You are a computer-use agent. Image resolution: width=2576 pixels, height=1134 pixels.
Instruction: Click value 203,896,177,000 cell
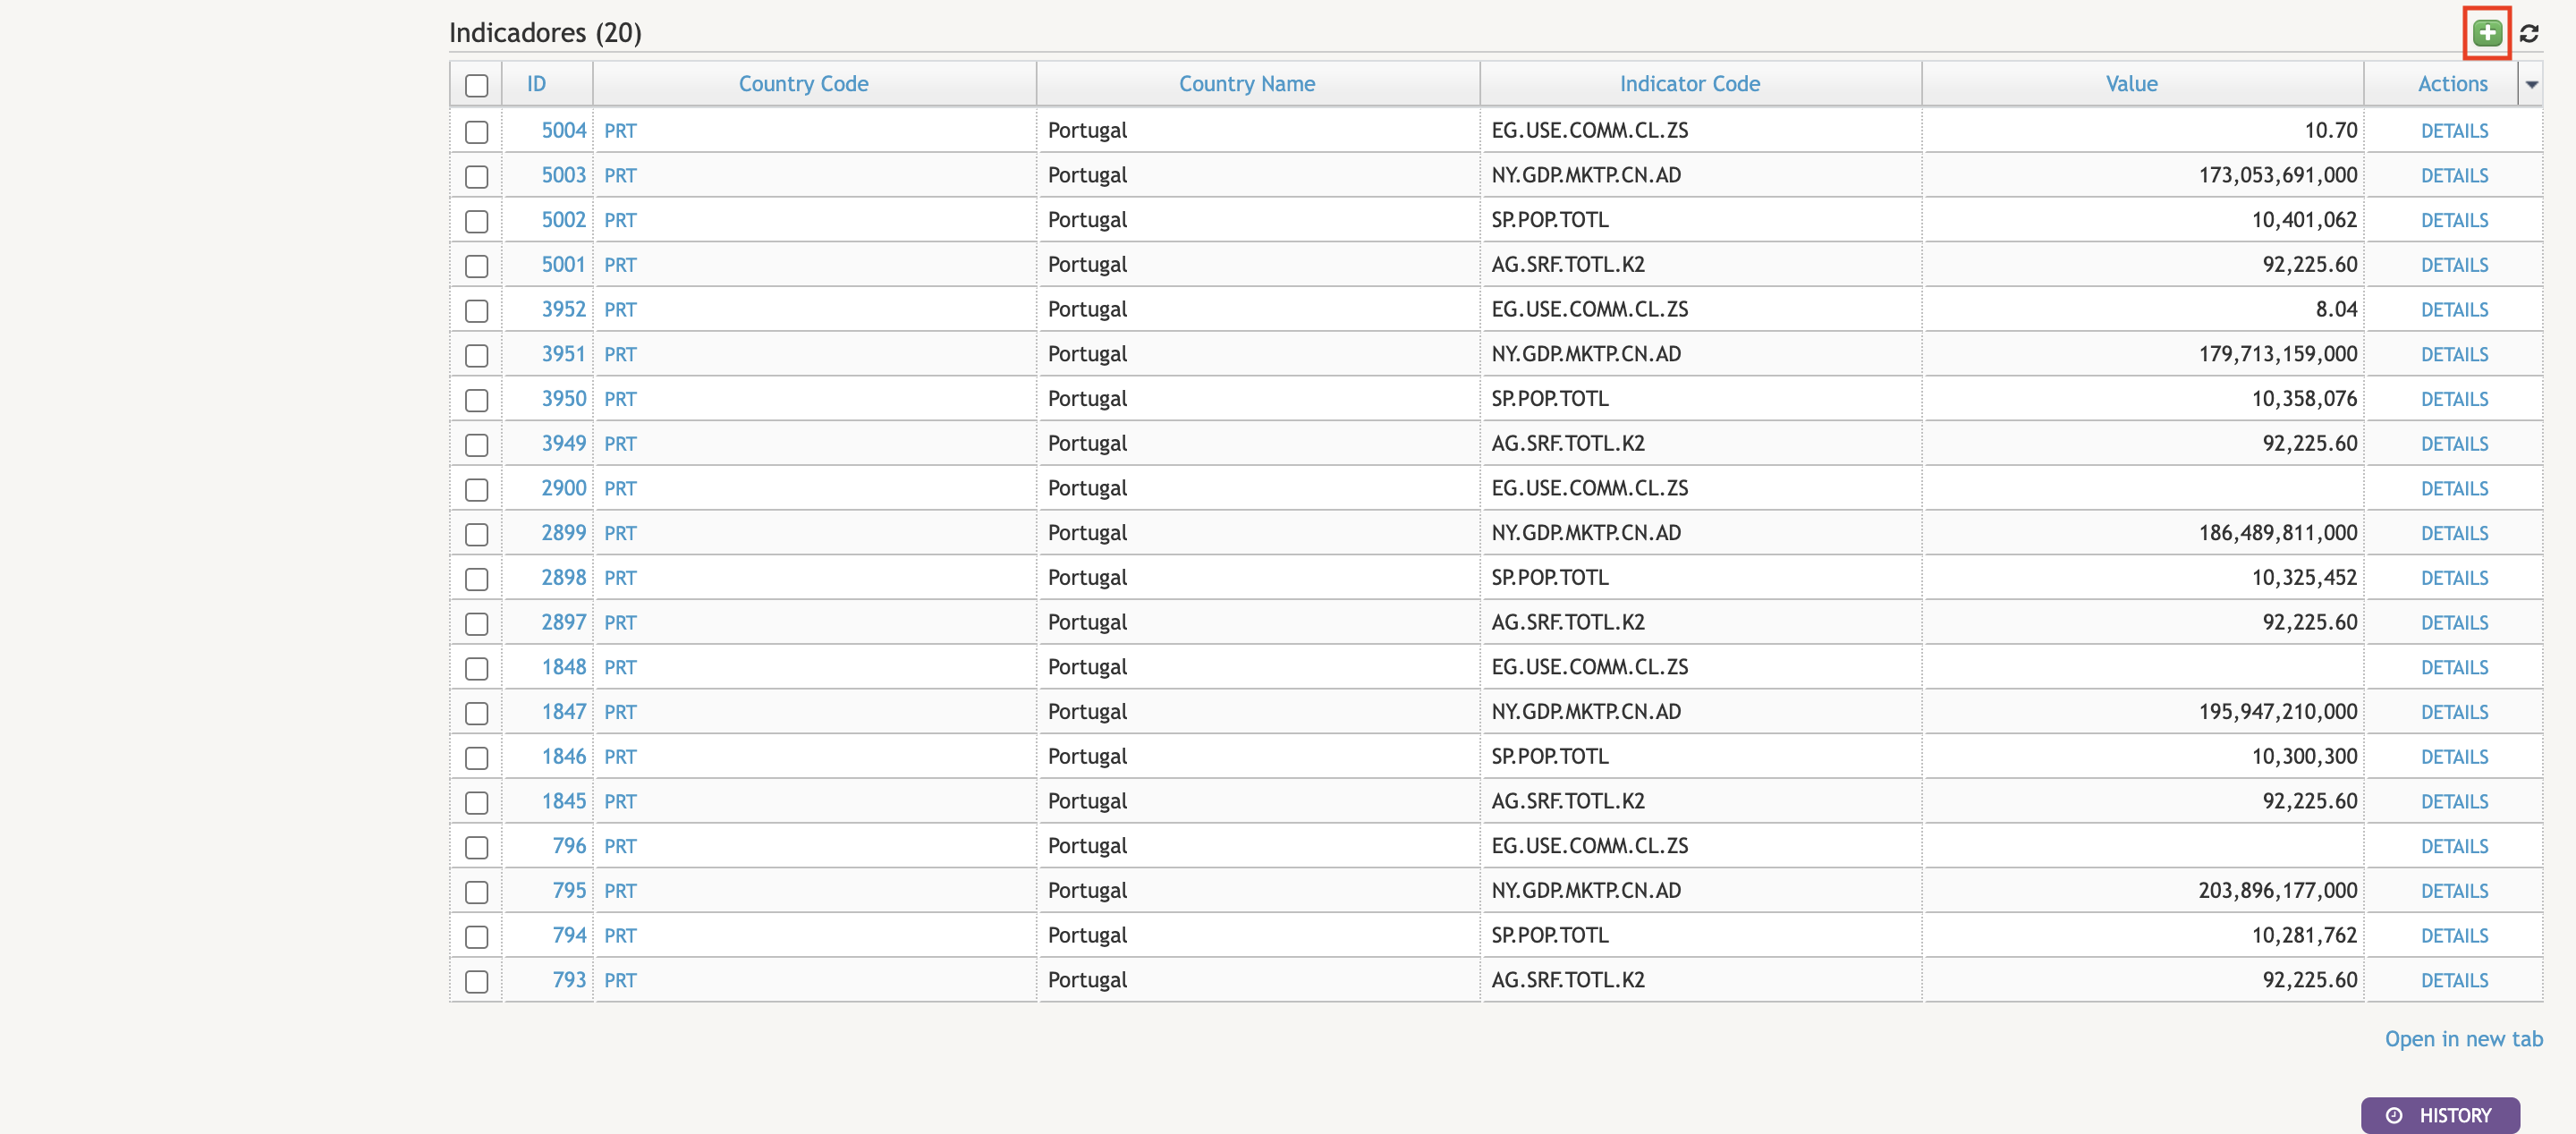[x=2277, y=890]
